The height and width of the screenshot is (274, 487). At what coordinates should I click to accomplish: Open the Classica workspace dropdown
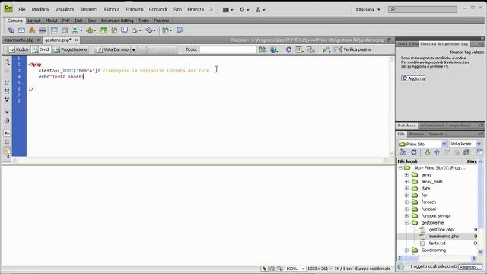pos(368,10)
